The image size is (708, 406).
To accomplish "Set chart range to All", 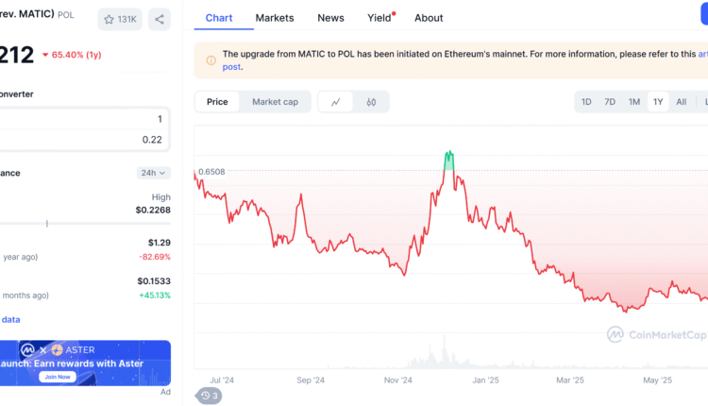I will tap(681, 102).
